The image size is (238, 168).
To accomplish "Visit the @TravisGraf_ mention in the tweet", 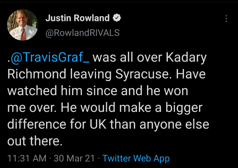I will click(50, 57).
